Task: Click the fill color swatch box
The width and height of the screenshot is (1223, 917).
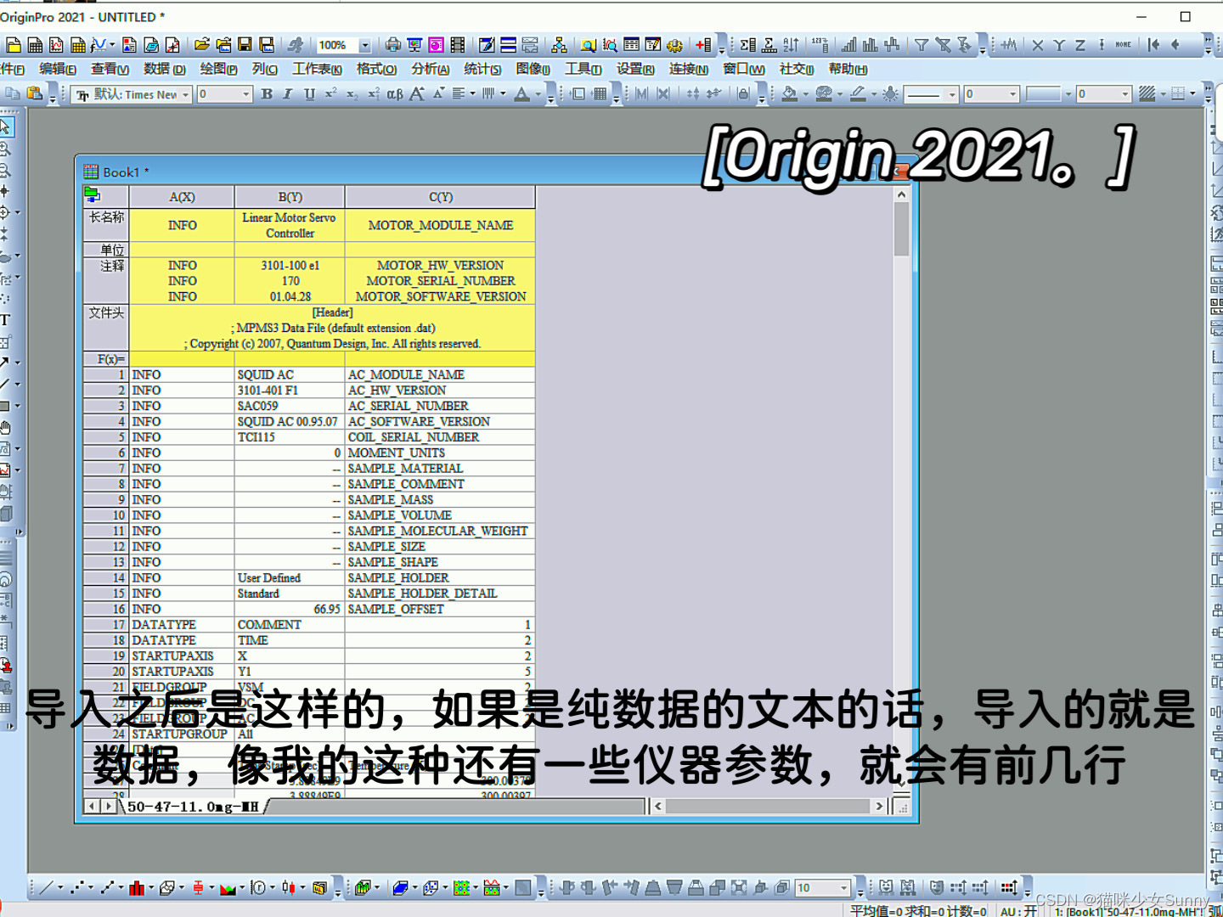Action: pos(1044,94)
